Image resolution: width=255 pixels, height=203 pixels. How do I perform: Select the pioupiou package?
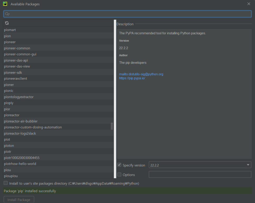tap(58, 176)
